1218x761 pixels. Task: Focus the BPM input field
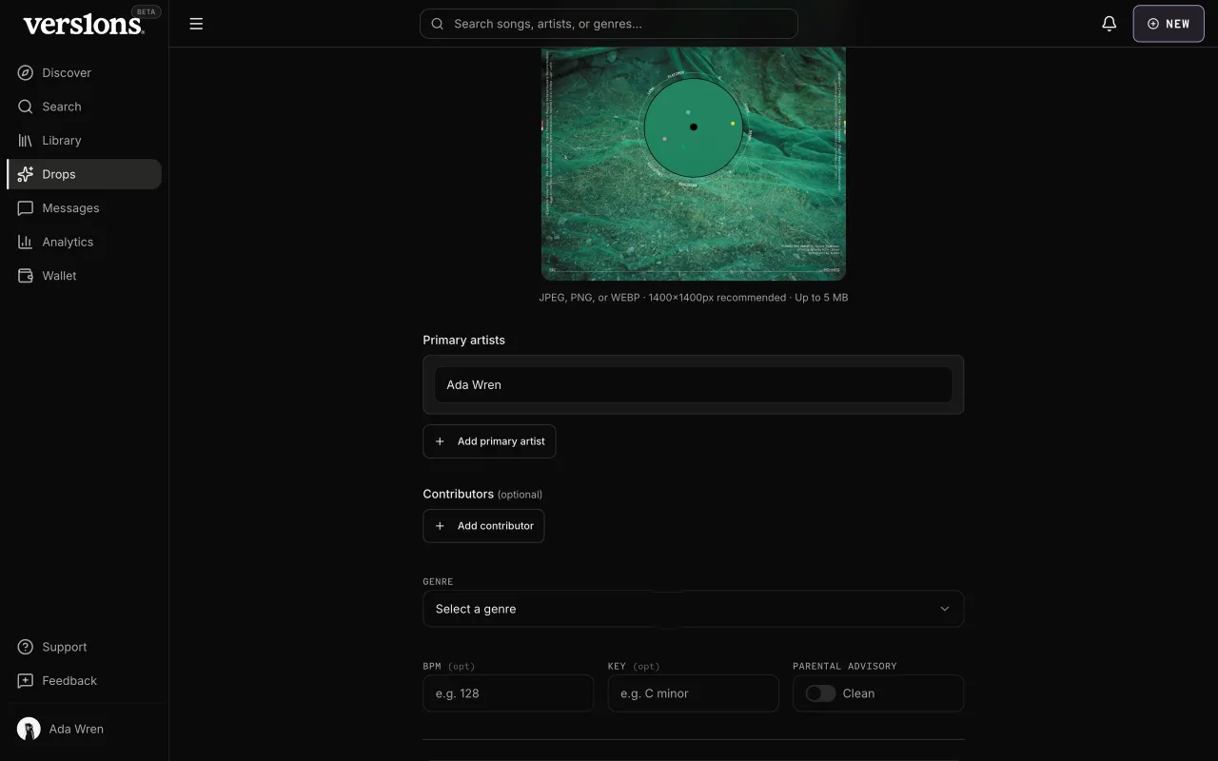tap(508, 693)
